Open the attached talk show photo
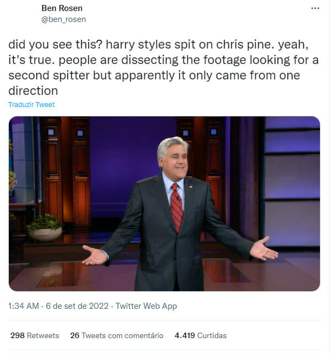The height and width of the screenshot is (353, 331). click(164, 204)
